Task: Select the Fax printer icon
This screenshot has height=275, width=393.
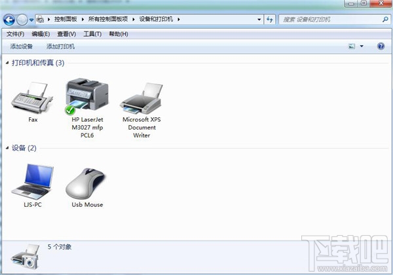Action: click(x=32, y=98)
